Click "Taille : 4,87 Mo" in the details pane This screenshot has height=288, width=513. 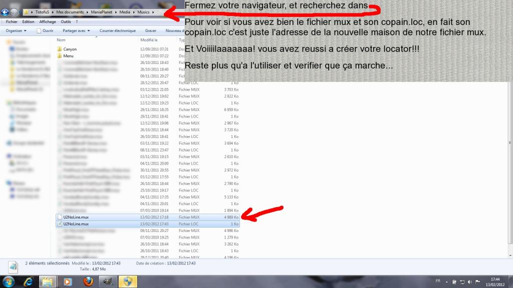click(93, 269)
